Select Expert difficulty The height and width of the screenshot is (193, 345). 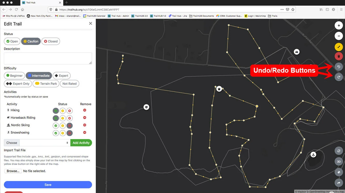point(62,75)
